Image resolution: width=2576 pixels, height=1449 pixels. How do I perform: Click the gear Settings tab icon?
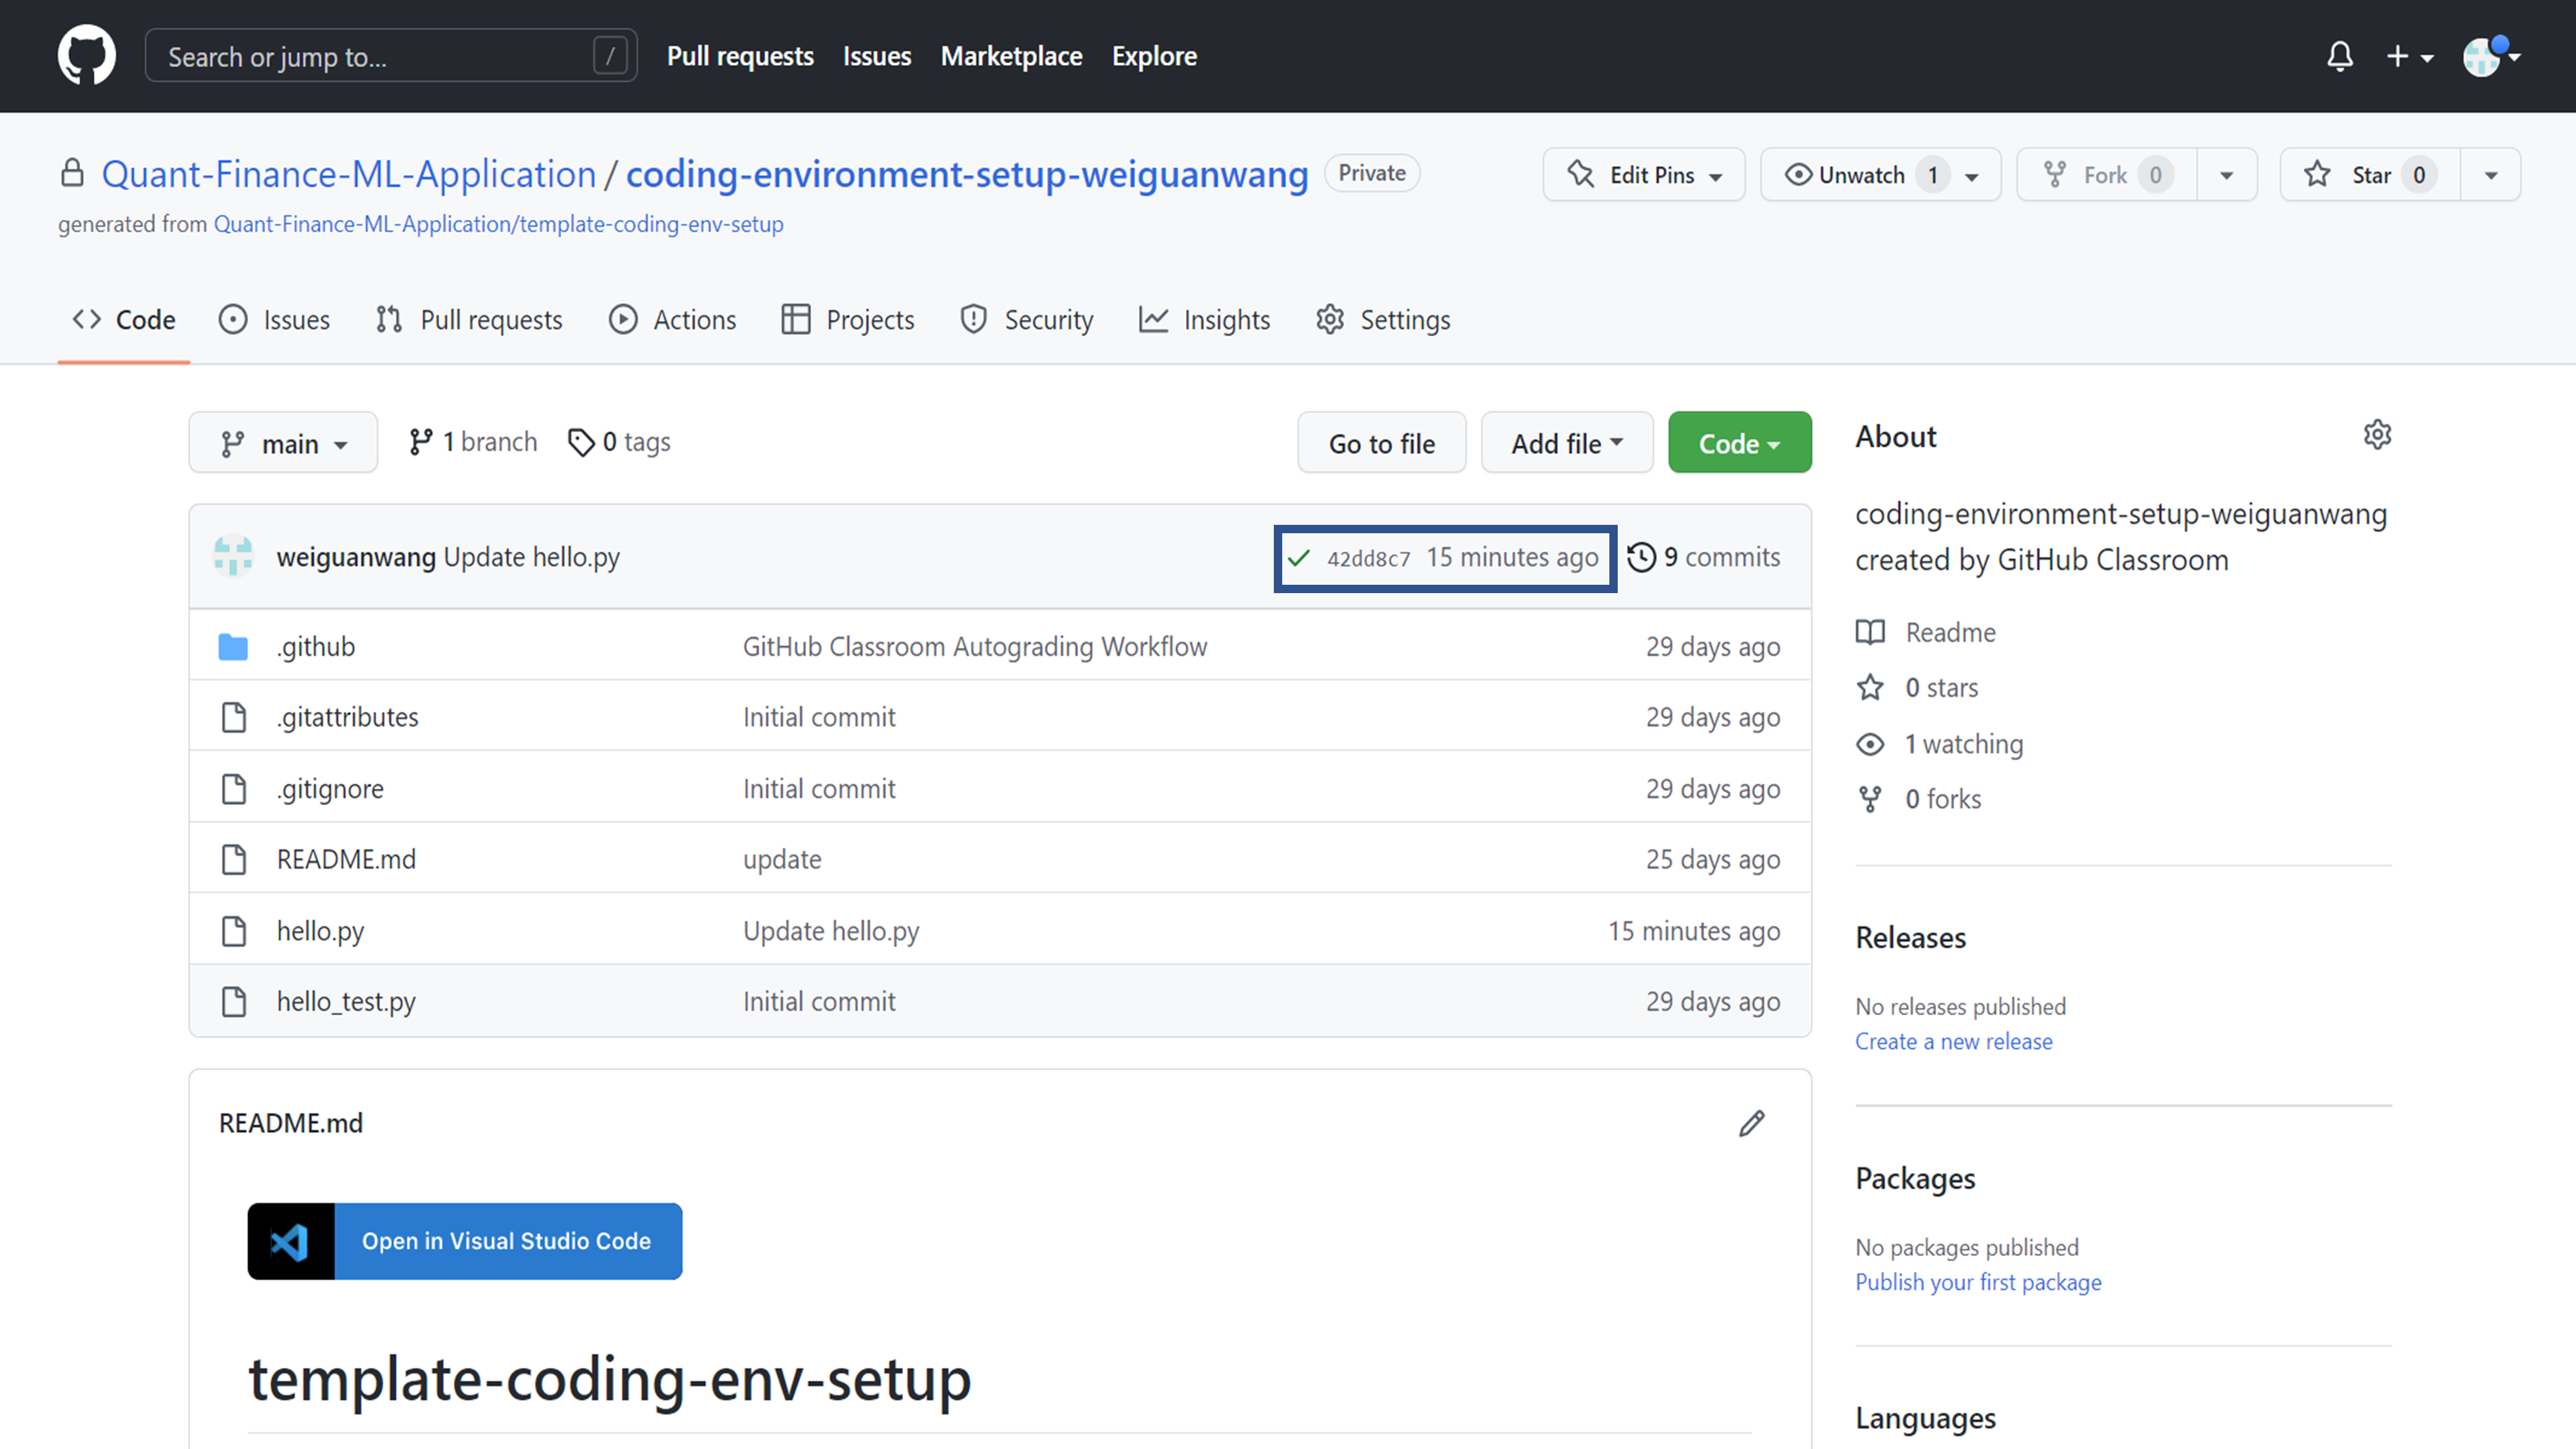(1331, 320)
